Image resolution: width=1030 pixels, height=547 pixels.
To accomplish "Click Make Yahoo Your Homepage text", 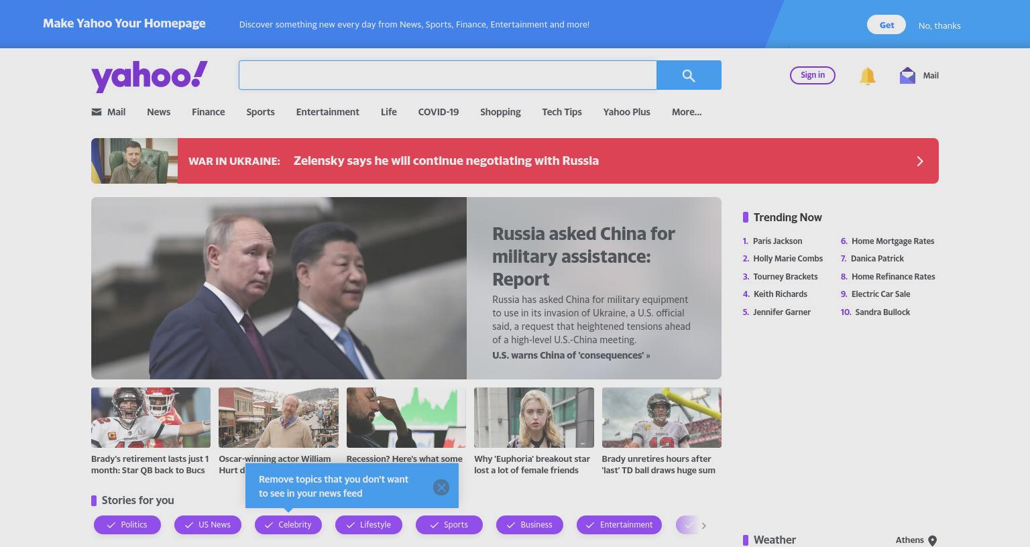I will tap(124, 23).
